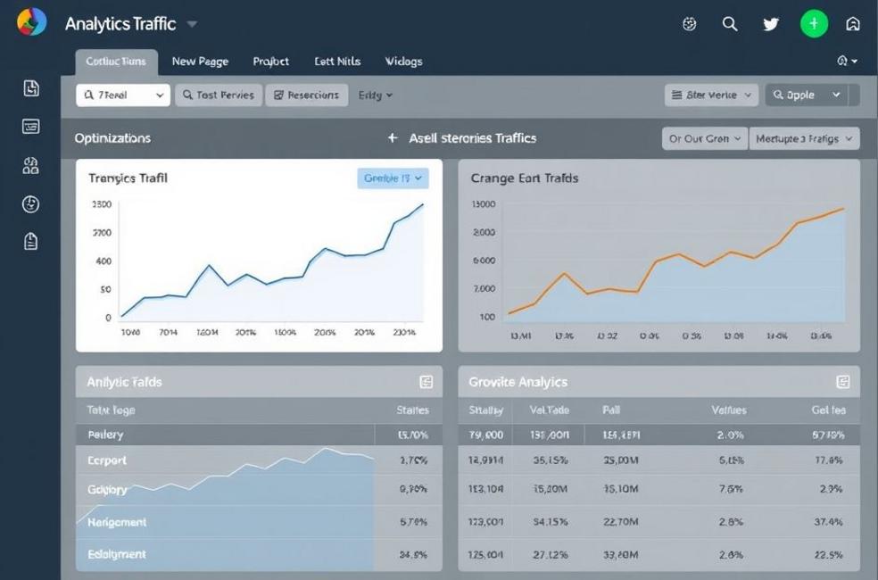Click the Twitter bird icon
This screenshot has height=580, width=878.
point(771,24)
